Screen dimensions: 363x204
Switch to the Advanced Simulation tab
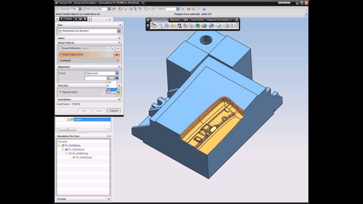pos(218,20)
